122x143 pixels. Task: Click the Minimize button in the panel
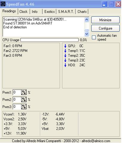[x=105, y=20]
